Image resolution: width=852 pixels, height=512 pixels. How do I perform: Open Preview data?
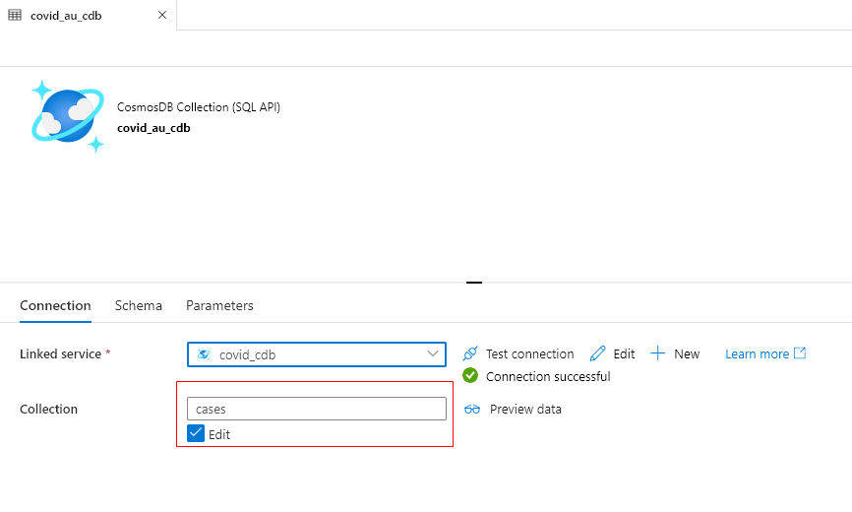pos(525,410)
